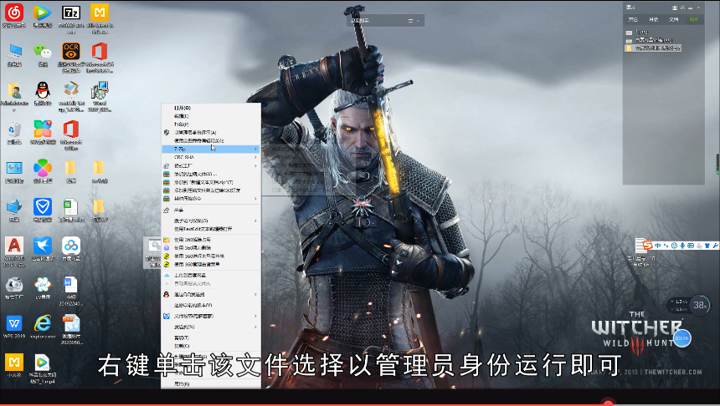
Task: Choose Open (打开) in context menu
Action: pos(211,108)
